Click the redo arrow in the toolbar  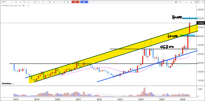click(x=65, y=2)
